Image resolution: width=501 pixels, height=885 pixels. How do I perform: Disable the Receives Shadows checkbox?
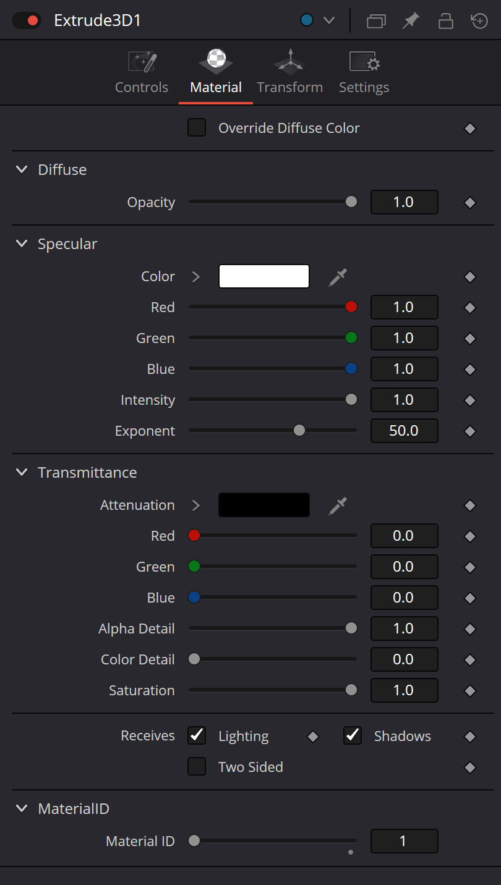coord(353,735)
